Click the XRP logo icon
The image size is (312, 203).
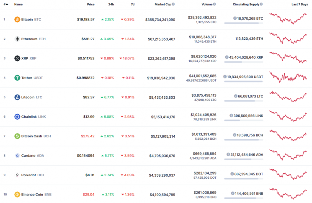click(17, 58)
